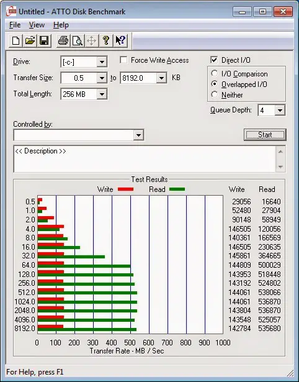Activate the context help arrow icon
This screenshot has height=382, width=299.
click(120, 40)
